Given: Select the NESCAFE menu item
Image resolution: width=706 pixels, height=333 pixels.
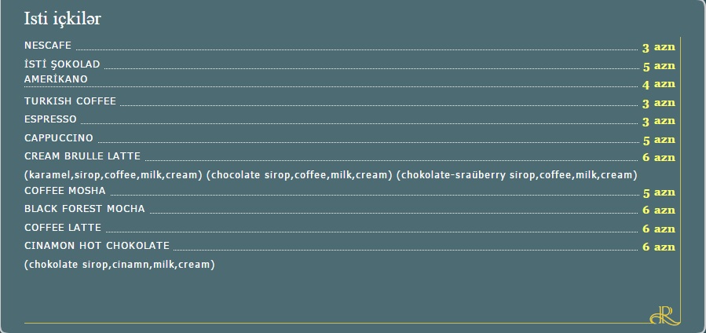Looking at the screenshot, I should 48,46.
